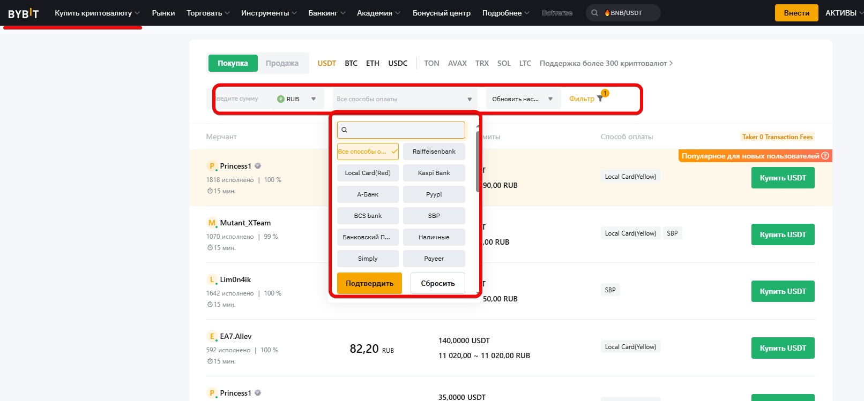Click the EA7.Aliev avatar icon

(x=212, y=336)
